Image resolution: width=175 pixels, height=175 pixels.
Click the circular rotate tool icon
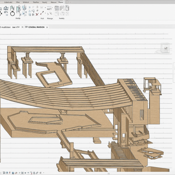[12, 13]
